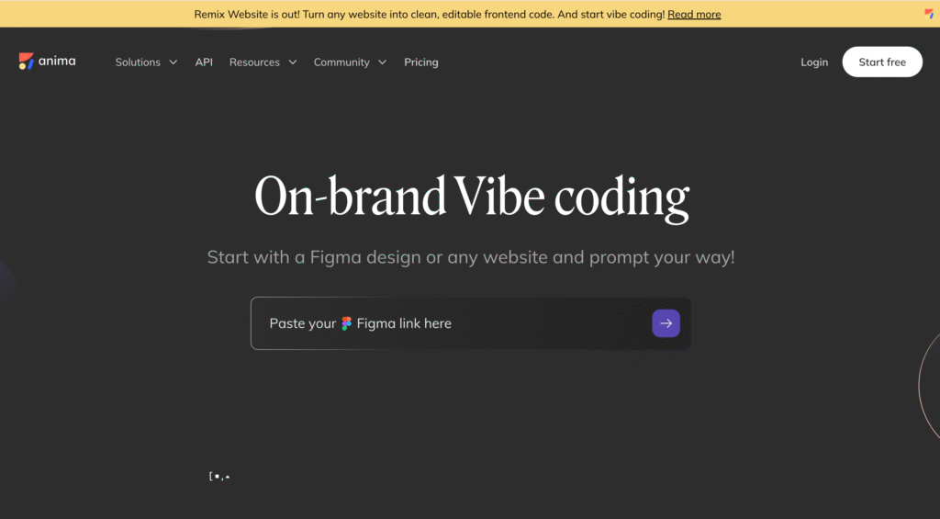Click the small Anima icon in banner corner
This screenshot has width=940, height=519.
pos(929,14)
